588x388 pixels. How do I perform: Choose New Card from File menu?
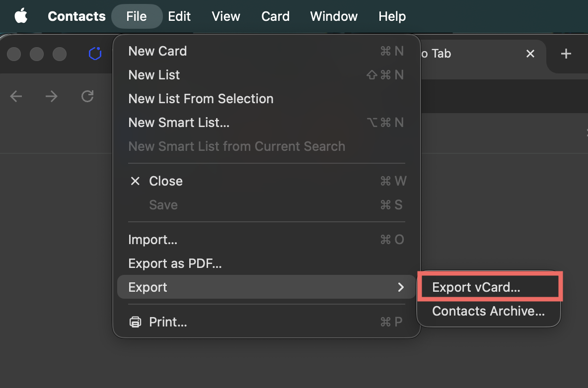coord(157,51)
